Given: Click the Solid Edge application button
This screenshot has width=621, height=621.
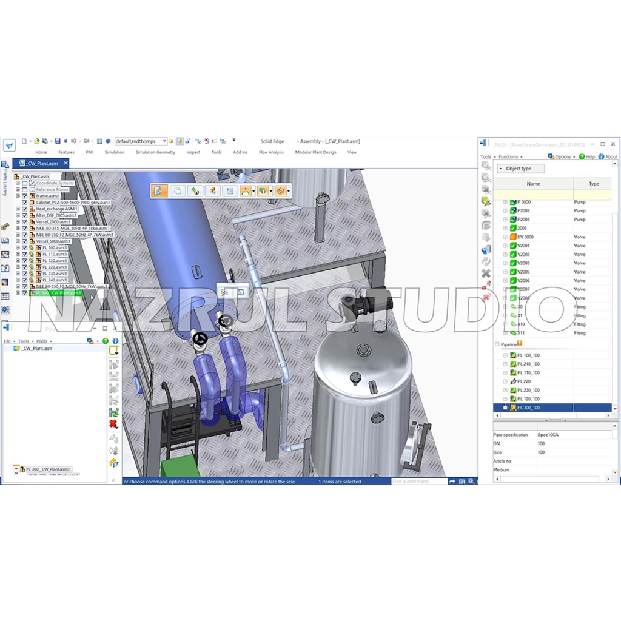Looking at the screenshot, I should click(x=10, y=145).
